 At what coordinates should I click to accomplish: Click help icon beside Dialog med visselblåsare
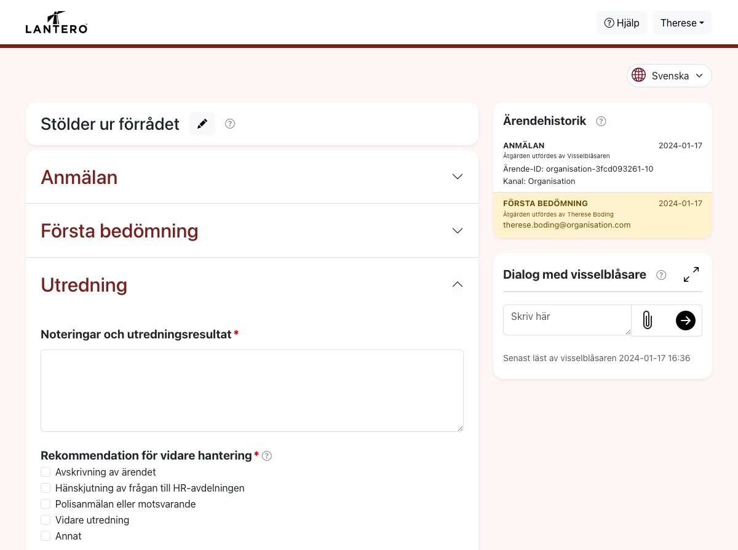pos(661,275)
